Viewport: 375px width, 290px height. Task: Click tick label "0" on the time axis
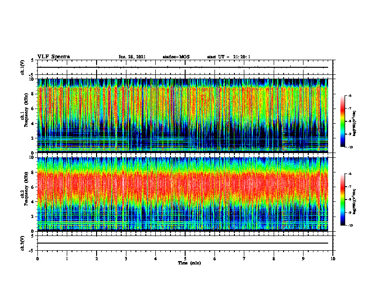37,259
